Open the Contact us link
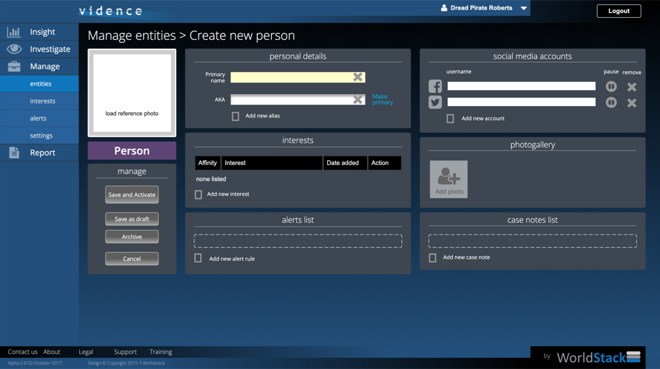660x369 pixels. (23, 352)
